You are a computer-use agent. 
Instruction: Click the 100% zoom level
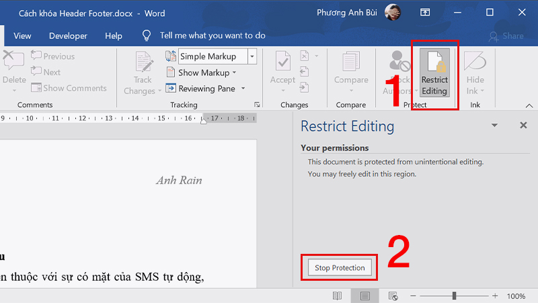tap(516, 296)
